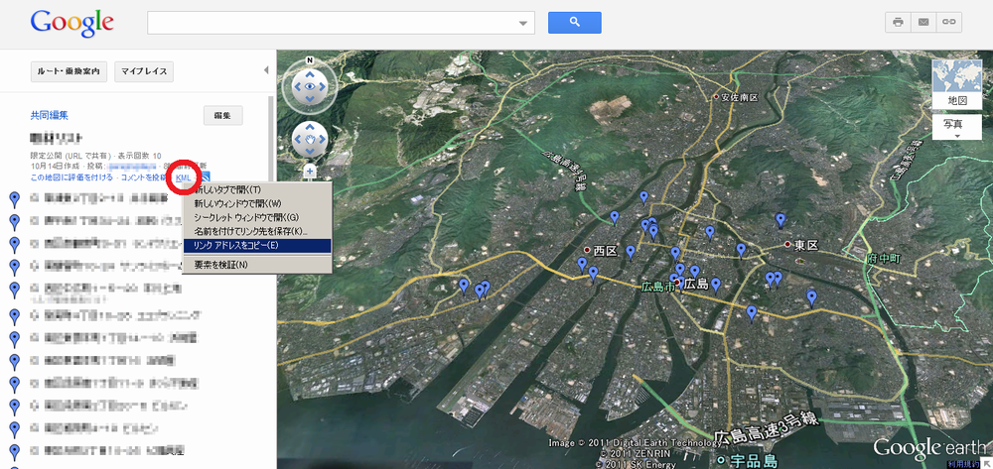
Task: Expand the bottom-right map corner arrow
Action: [987, 463]
